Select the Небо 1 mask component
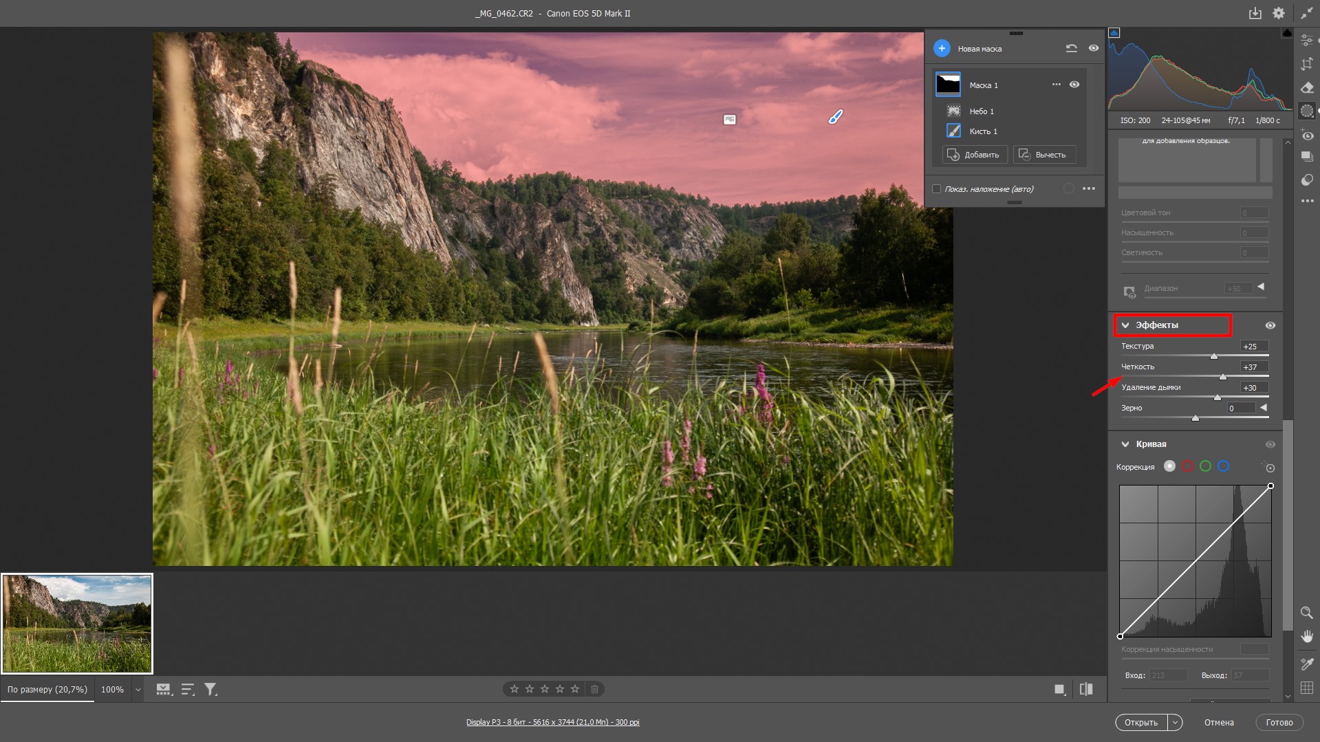Image resolution: width=1320 pixels, height=742 pixels. (x=981, y=111)
